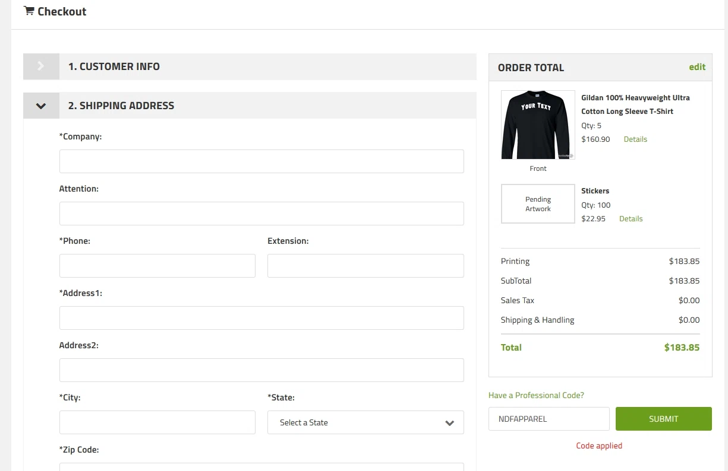Click the Pending Artwork thumbnail

point(538,204)
